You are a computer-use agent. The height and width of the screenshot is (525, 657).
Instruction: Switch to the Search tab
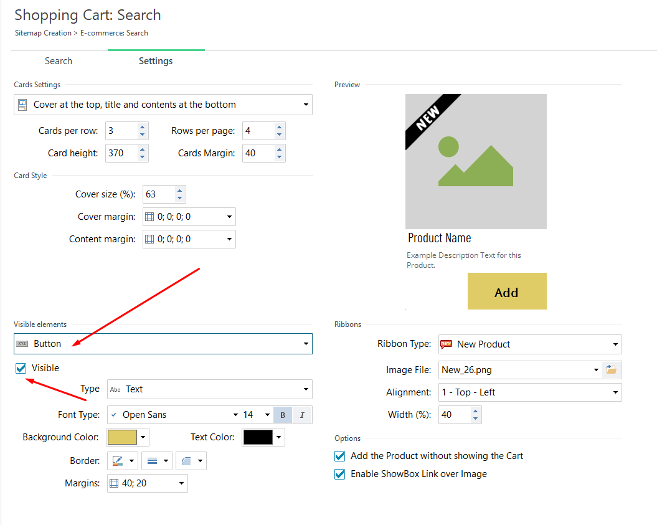point(59,61)
